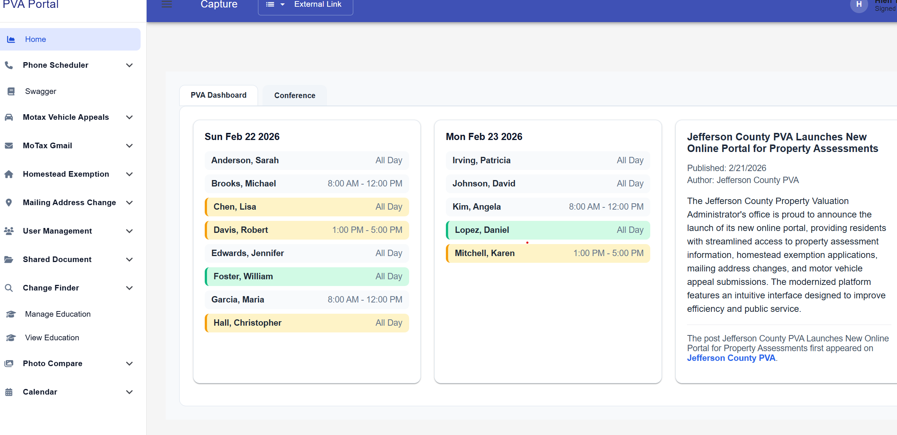Expand the Phone Scheduler menu chevron
This screenshot has width=897, height=435.
tap(129, 65)
